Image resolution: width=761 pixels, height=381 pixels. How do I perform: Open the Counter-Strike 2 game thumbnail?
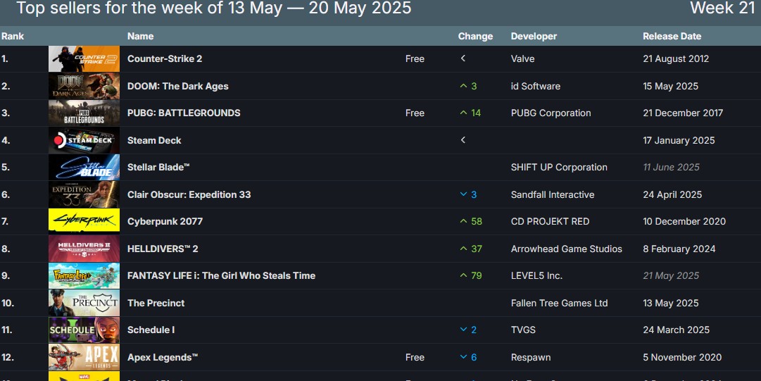[84, 58]
